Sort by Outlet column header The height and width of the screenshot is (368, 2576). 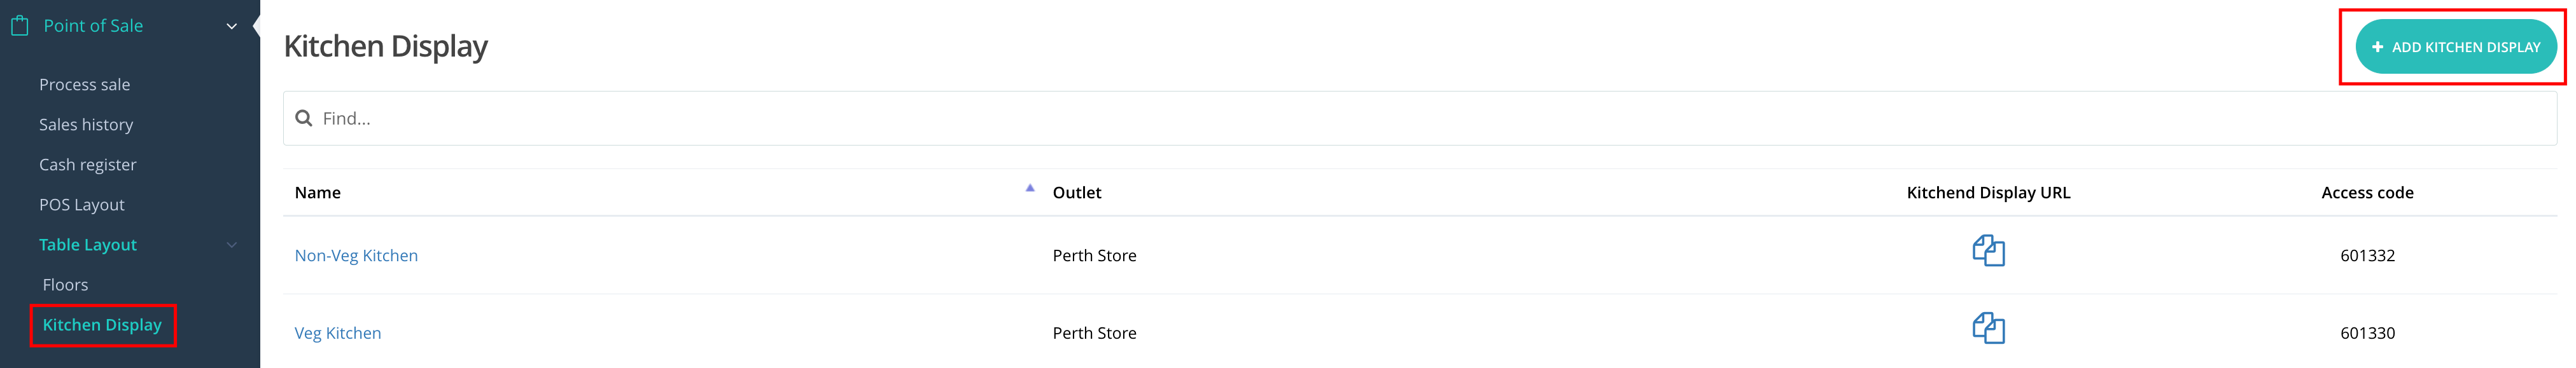(1077, 193)
